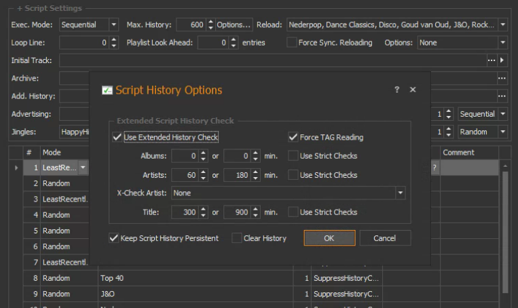This screenshot has height=308, width=518.
Task: Expand the Exec. Mode dropdown
Action: tap(113, 24)
